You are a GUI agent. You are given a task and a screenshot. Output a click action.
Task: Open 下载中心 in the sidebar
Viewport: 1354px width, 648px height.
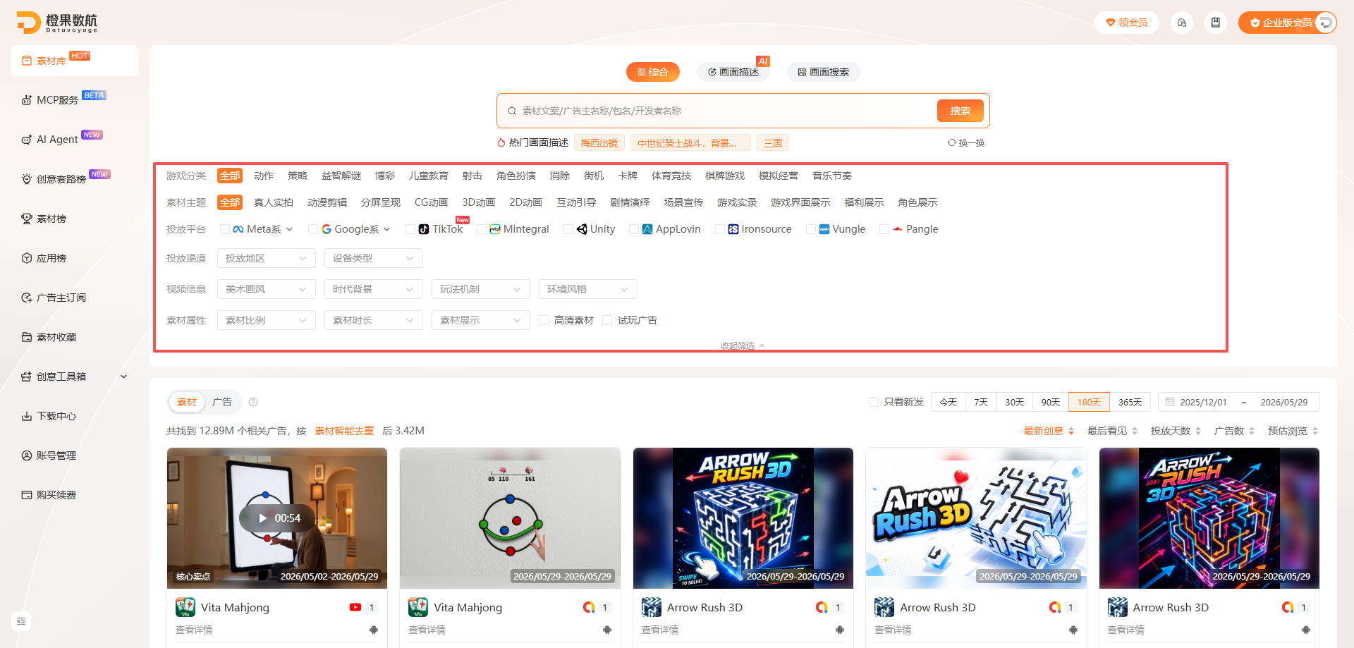[75, 416]
